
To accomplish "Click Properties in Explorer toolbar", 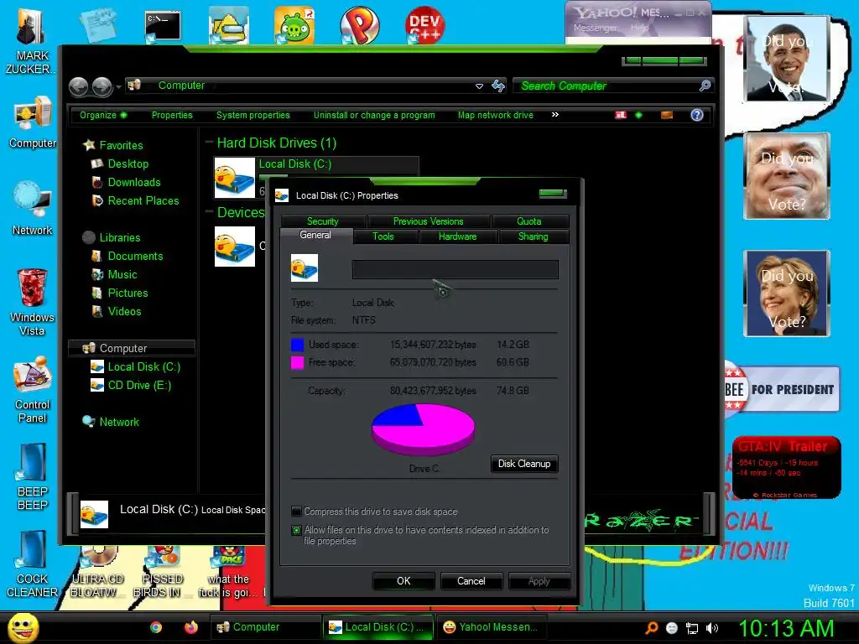I will click(x=172, y=115).
